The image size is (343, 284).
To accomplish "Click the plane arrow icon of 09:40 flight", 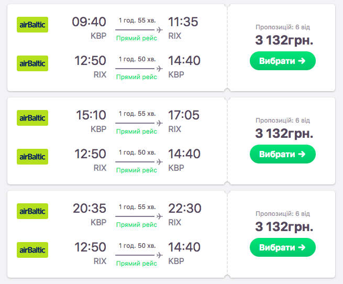I will point(159,30).
